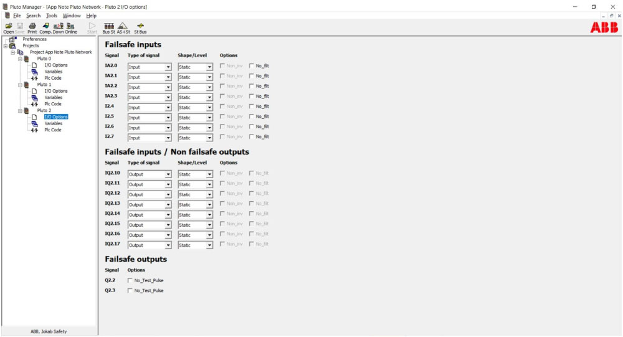623x337 pixels.
Task: Open Type of signal dropdown for IA2.1
Action: [168, 77]
